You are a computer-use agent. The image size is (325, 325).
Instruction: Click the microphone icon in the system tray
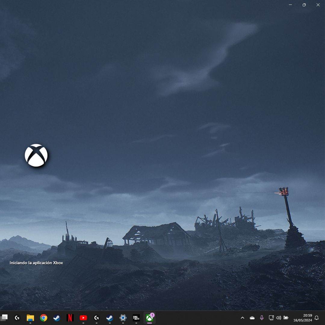click(262, 317)
